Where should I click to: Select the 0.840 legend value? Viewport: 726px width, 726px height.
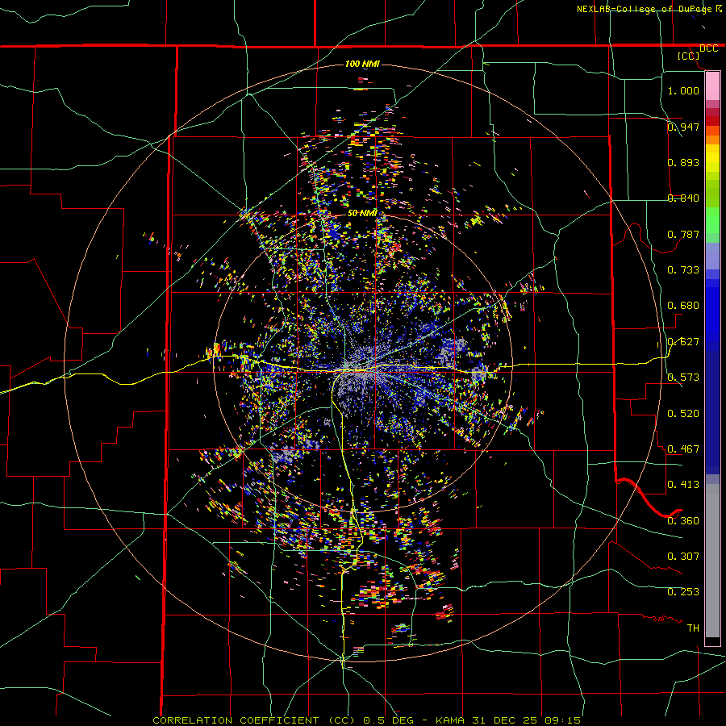pyautogui.click(x=683, y=198)
